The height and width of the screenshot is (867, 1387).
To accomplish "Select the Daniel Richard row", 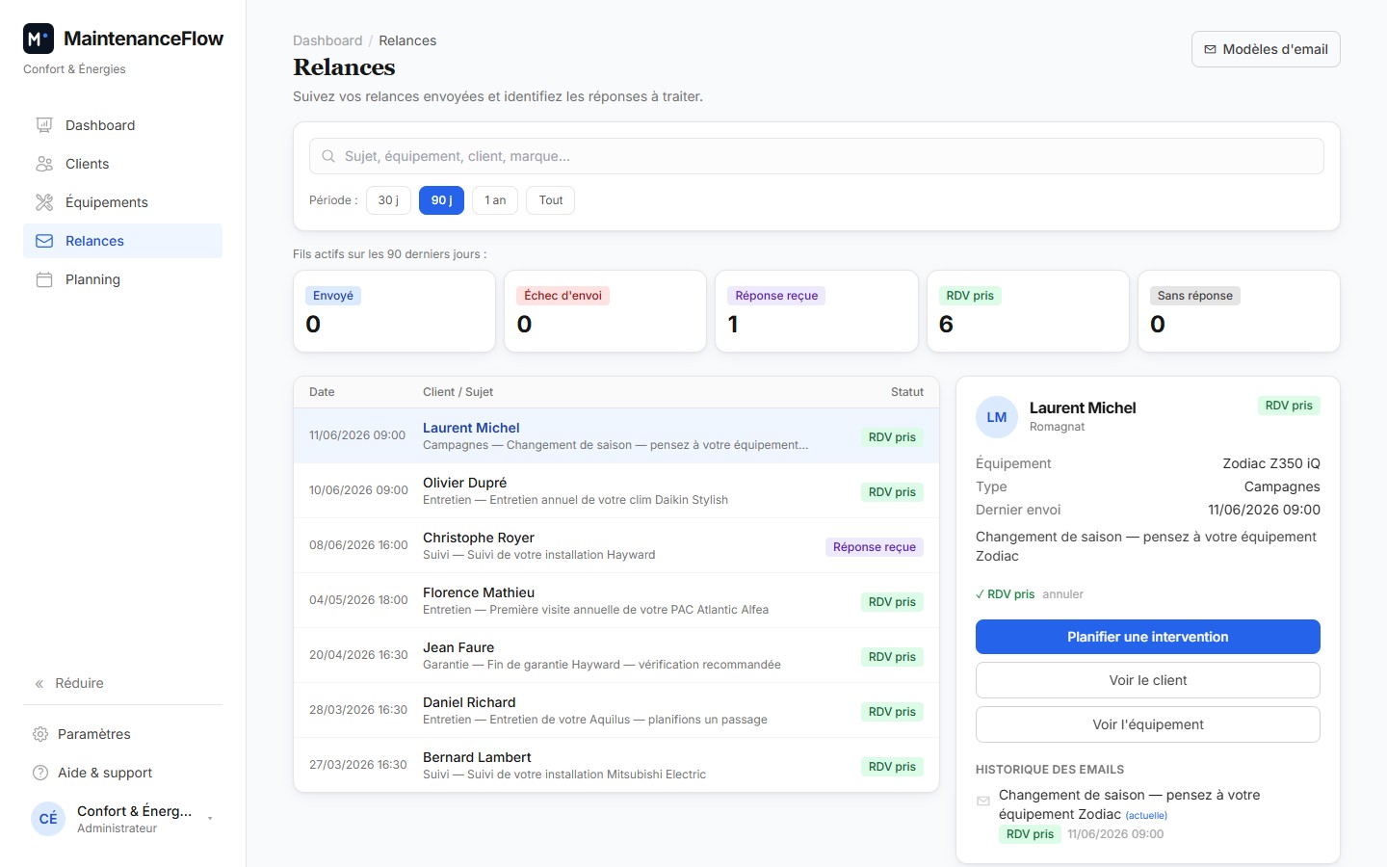I will point(616,710).
